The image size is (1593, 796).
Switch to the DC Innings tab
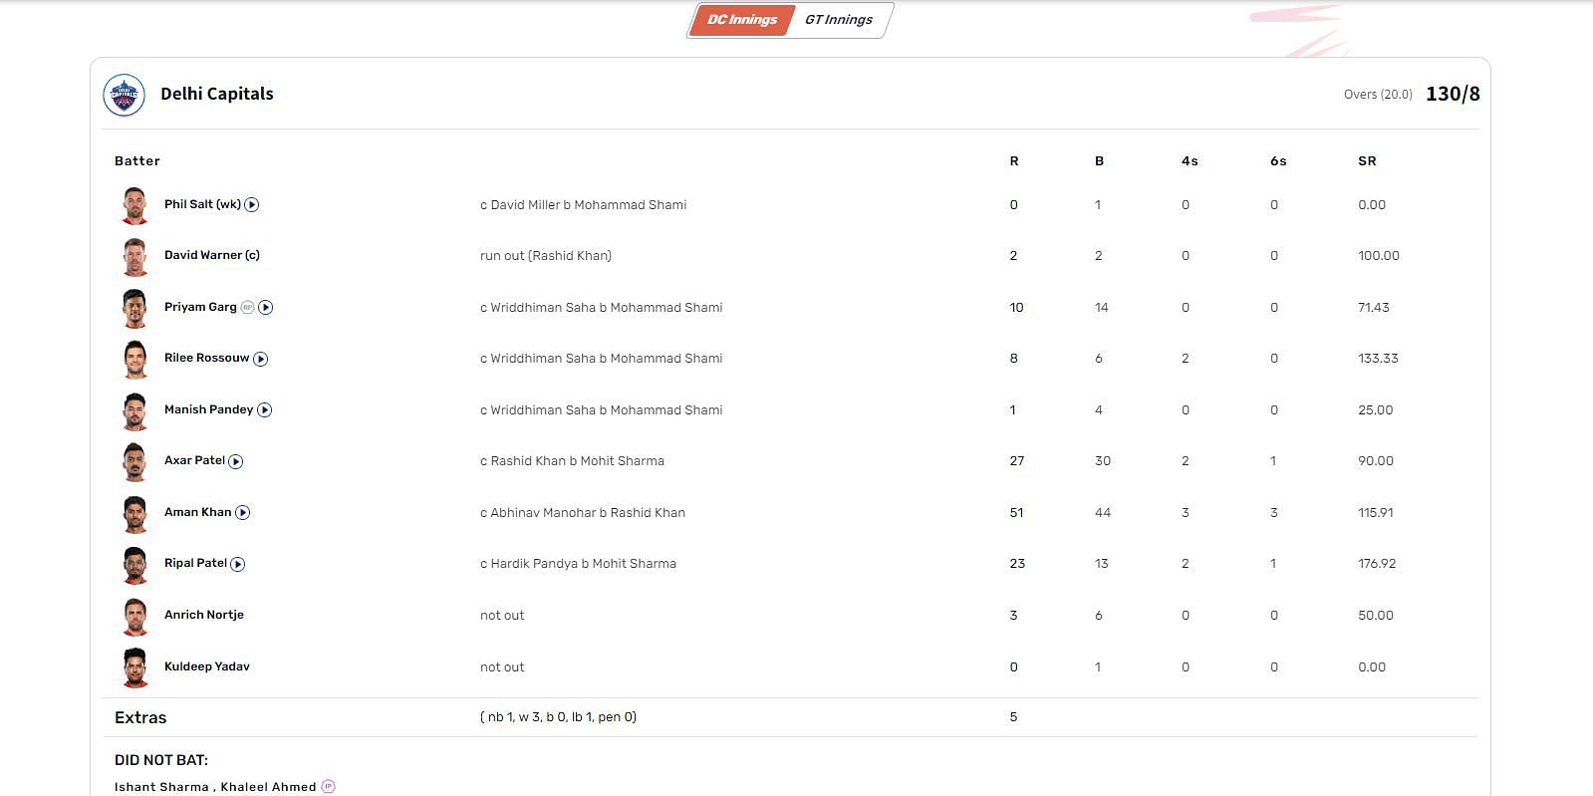pos(741,19)
